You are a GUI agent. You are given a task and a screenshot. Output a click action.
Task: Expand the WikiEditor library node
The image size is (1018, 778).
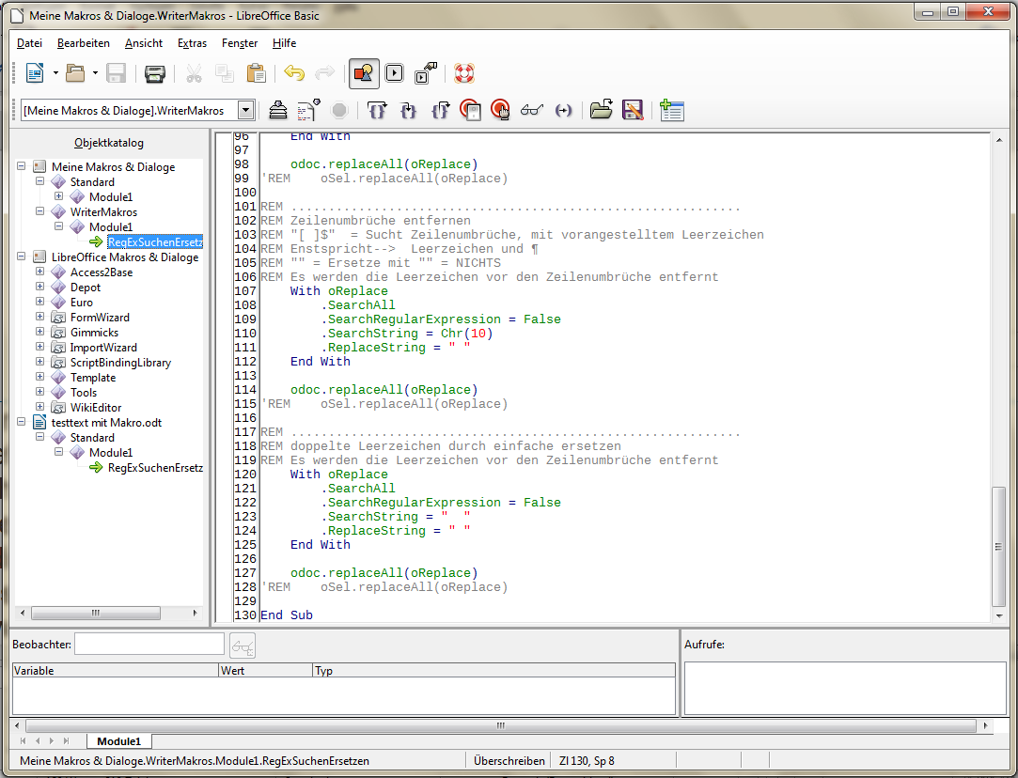point(39,407)
